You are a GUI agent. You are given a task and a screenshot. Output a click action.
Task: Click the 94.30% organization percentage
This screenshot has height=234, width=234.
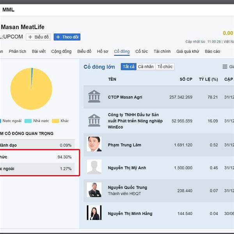coord(64,157)
